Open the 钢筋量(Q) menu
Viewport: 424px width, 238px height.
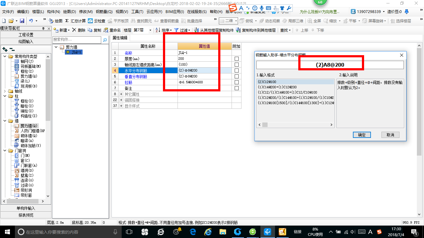coord(104,12)
